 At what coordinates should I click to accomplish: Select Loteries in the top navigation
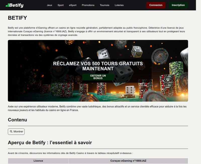tap(119, 5)
